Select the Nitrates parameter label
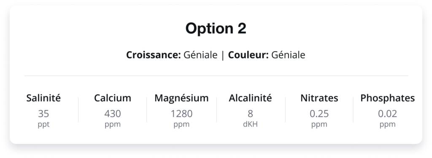This screenshot has width=432, height=158. coord(319,98)
